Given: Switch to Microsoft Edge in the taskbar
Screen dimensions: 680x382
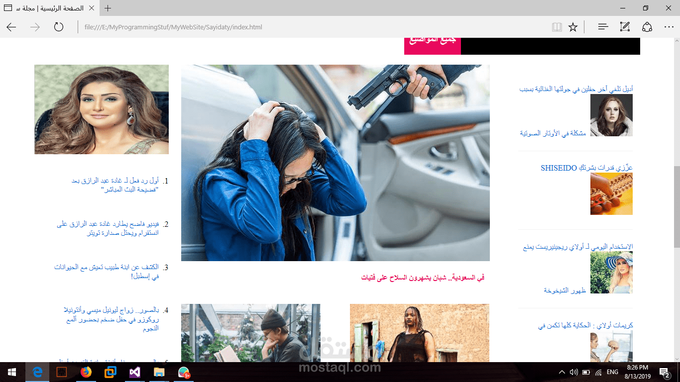Looking at the screenshot, I should tap(37, 372).
